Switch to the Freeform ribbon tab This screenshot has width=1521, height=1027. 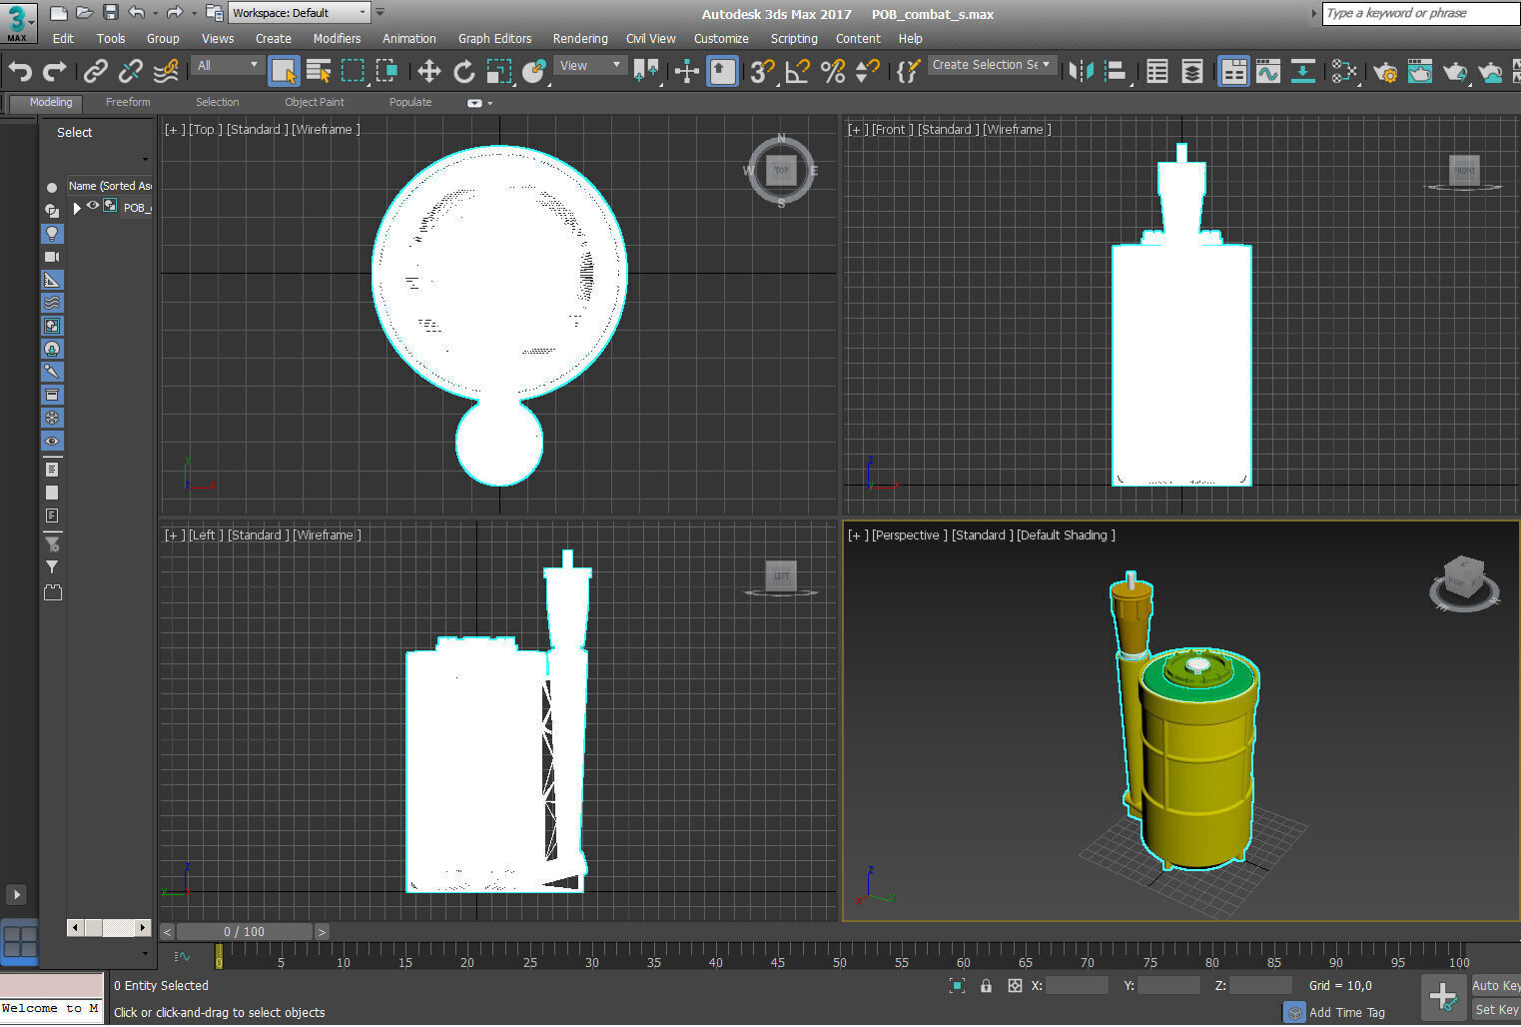[x=128, y=102]
